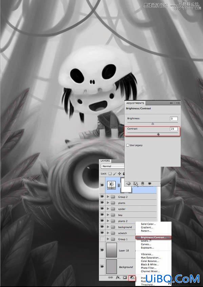Choose Channel Mixer... from the menu
The width and height of the screenshot is (203, 287).
(x=150, y=271)
